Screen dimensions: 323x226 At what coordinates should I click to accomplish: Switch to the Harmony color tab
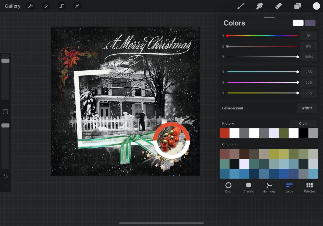[269, 187]
